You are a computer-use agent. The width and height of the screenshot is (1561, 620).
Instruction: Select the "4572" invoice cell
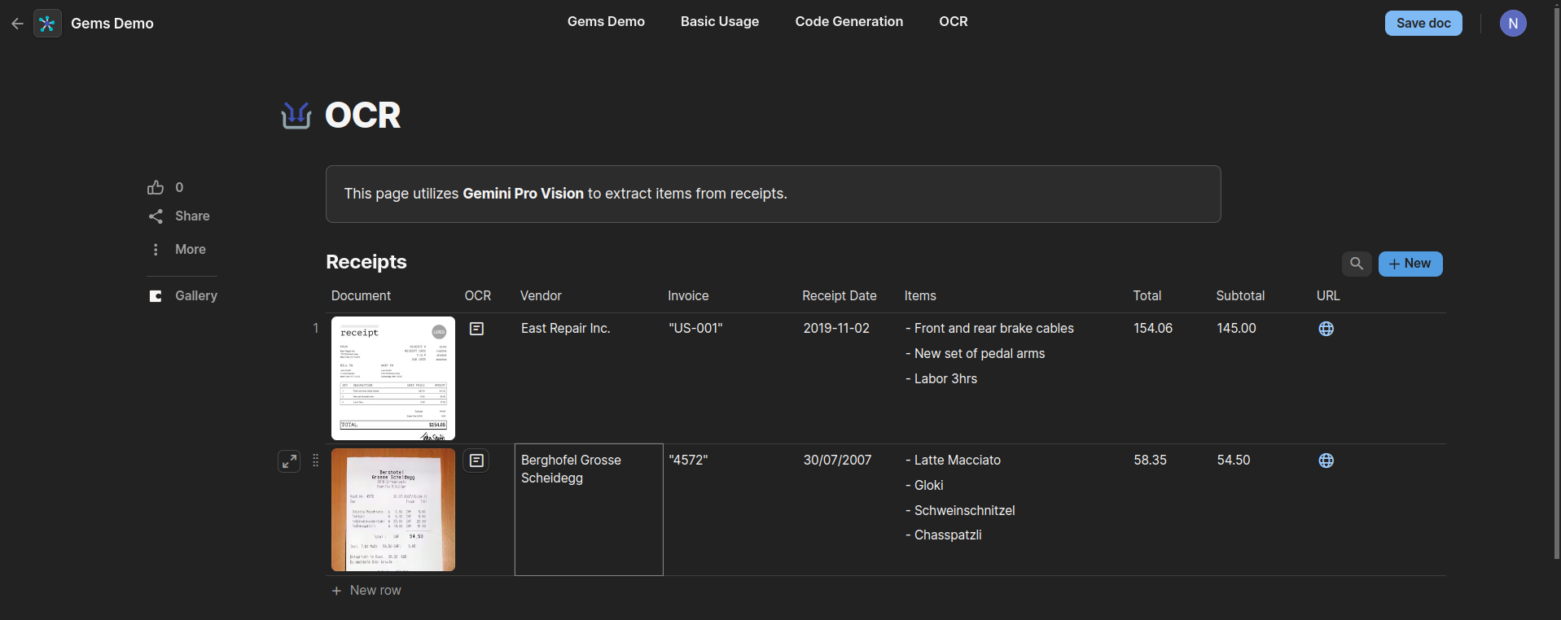pyautogui.click(x=730, y=509)
